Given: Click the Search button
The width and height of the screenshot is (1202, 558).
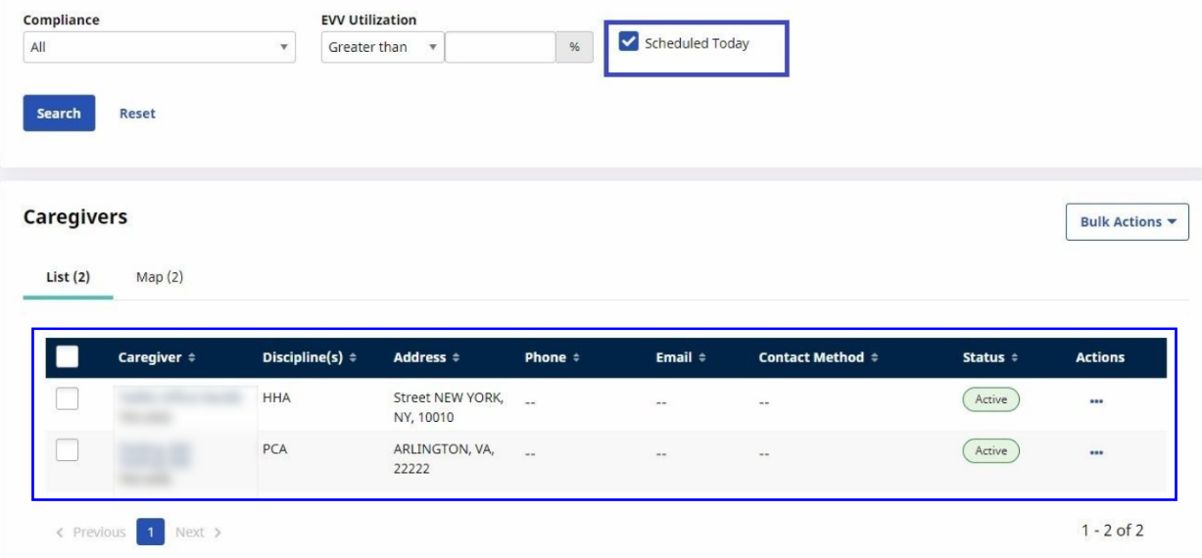Looking at the screenshot, I should click(59, 114).
